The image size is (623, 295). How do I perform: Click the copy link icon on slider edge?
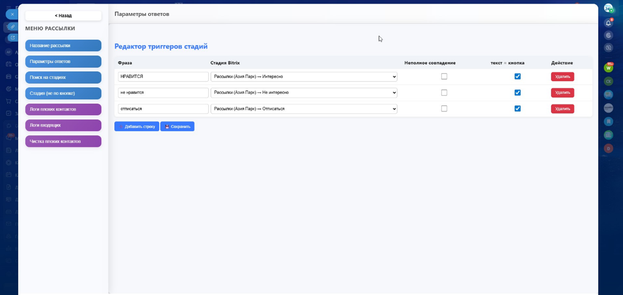click(x=13, y=27)
